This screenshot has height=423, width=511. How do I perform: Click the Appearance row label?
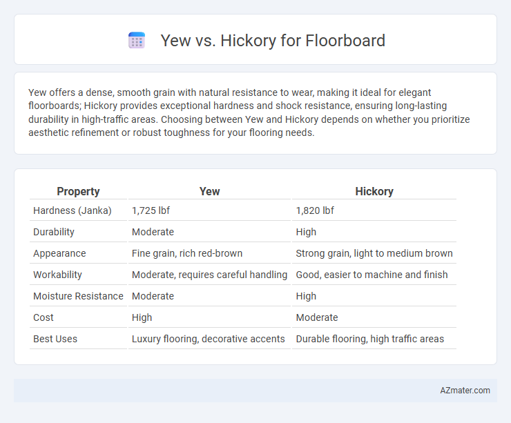[59, 253]
